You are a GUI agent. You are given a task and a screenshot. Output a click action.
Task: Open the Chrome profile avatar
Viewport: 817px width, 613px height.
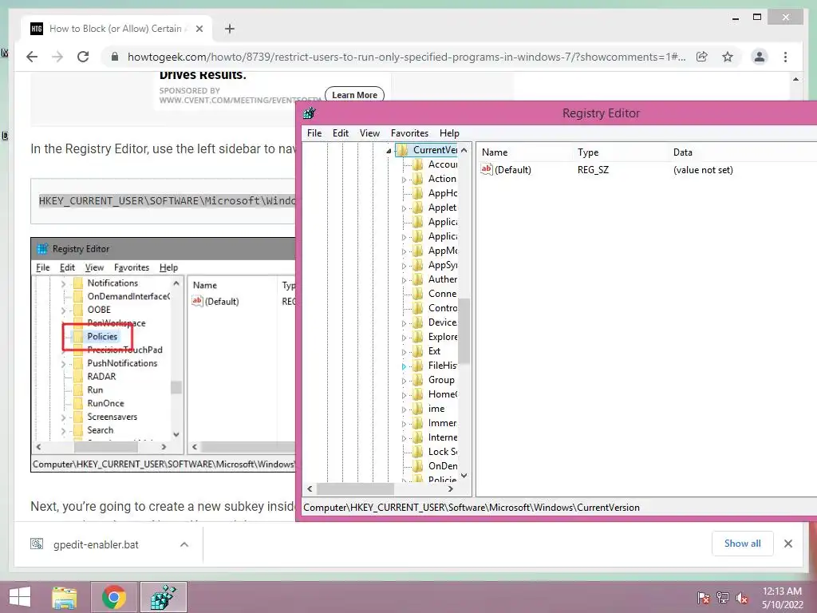coord(760,57)
